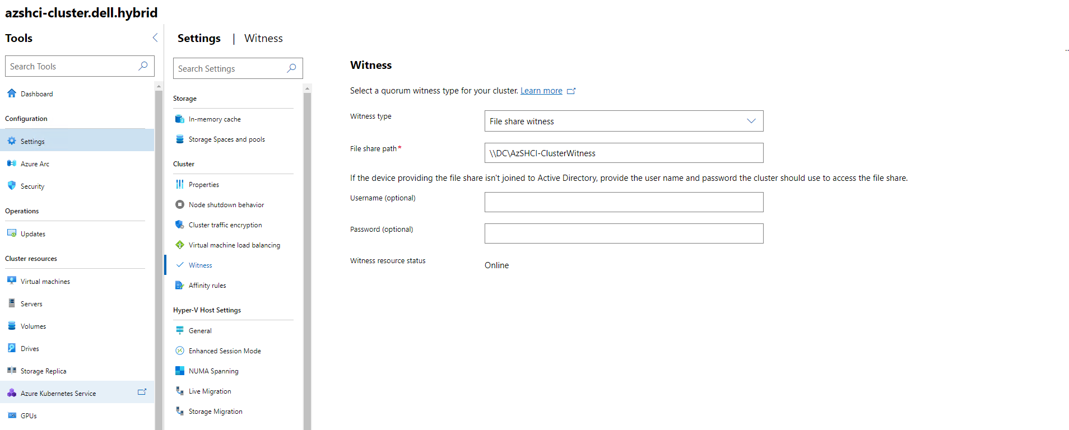Click the Dashboard home icon

[12, 94]
